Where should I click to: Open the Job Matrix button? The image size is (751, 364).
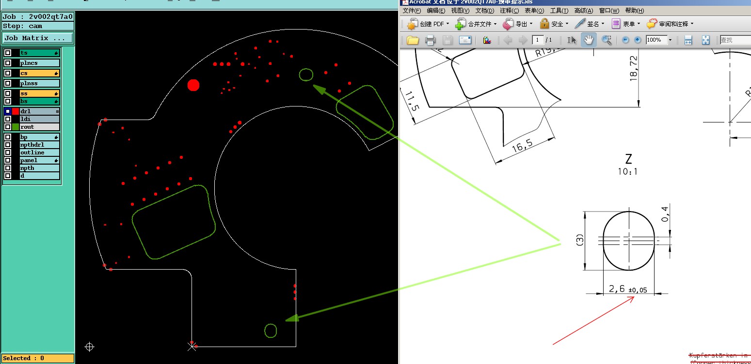38,38
